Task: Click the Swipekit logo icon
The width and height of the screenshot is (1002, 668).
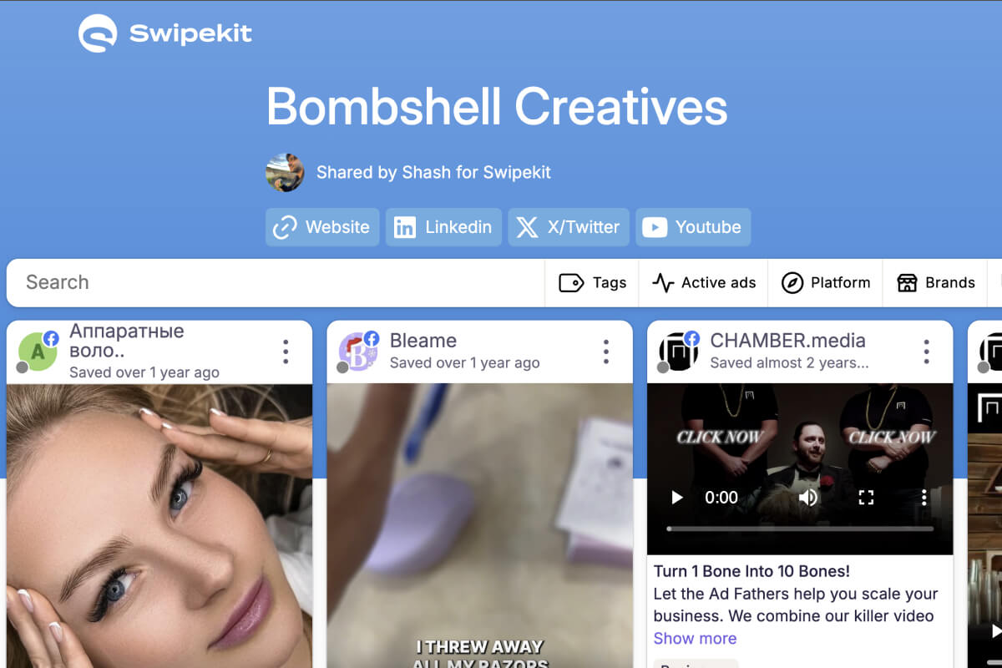Action: pos(98,34)
